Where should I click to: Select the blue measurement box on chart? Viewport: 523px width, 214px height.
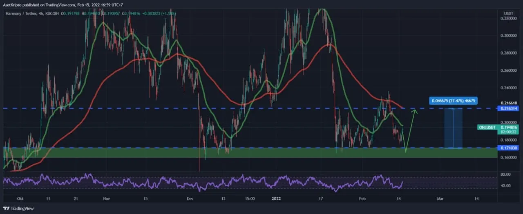click(453, 128)
